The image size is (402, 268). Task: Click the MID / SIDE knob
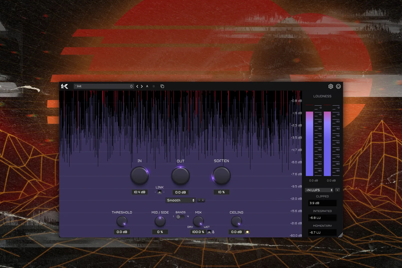tap(160, 221)
